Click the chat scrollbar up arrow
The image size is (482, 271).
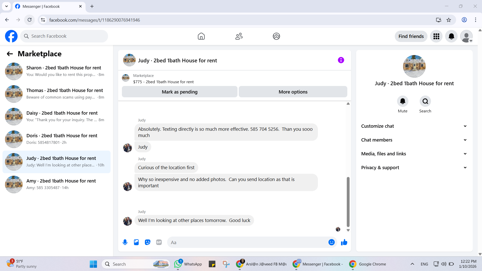(x=348, y=104)
